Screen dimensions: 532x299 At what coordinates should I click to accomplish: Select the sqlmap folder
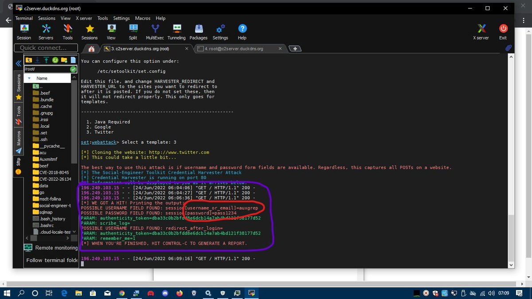coord(43,212)
